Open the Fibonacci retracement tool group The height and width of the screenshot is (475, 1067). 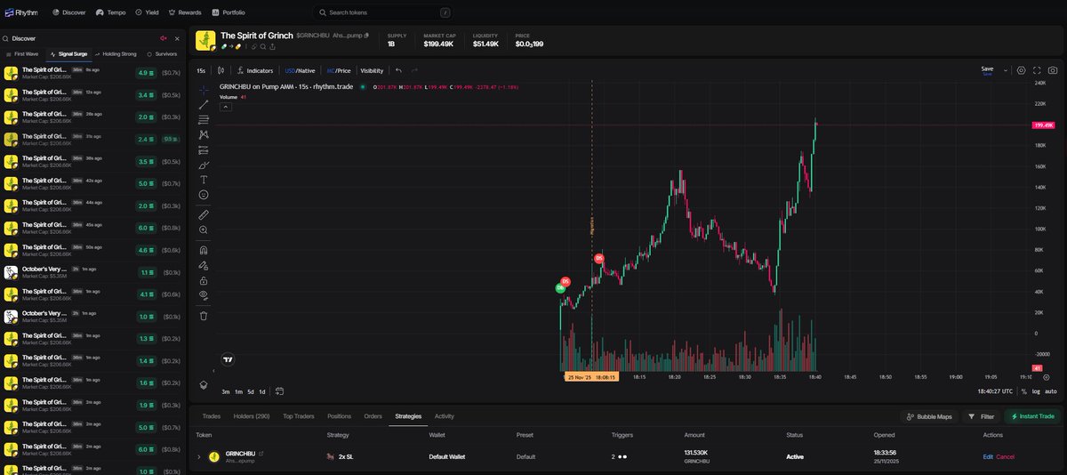point(204,119)
